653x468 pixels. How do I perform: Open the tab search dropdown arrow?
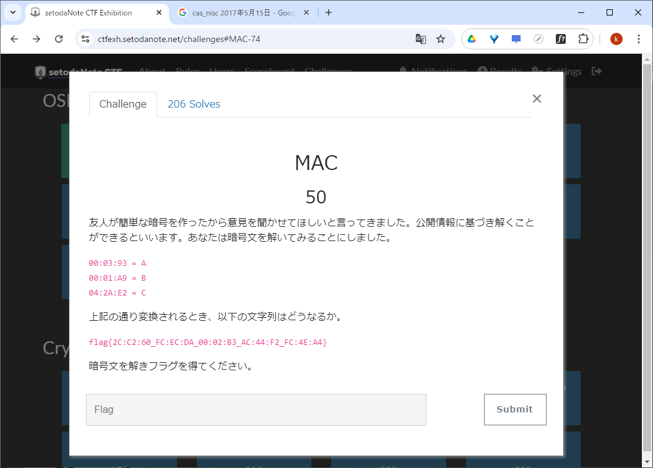tap(13, 12)
